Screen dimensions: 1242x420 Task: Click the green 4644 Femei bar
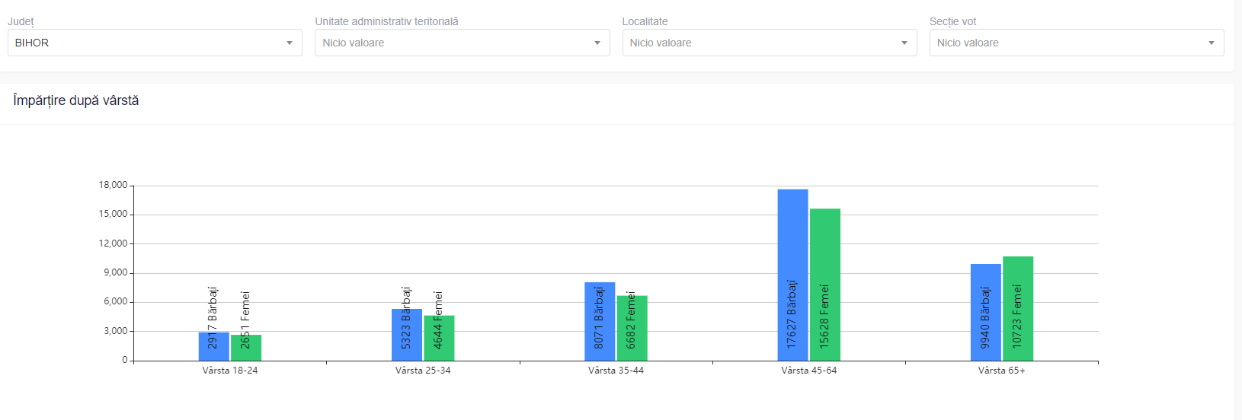439,338
